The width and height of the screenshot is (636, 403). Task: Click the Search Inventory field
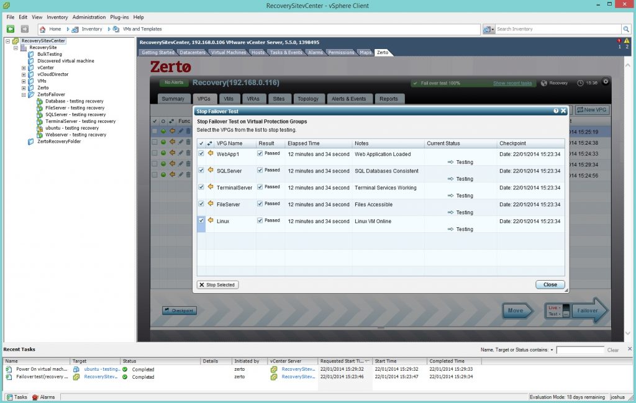pyautogui.click(x=558, y=29)
